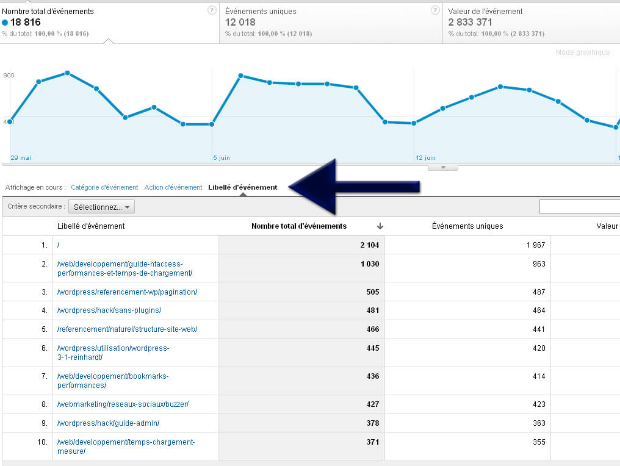Screen dimensions: 620x466
Task: Open the /wordpress/referencement-wp/pagination/ link
Action: point(127,292)
